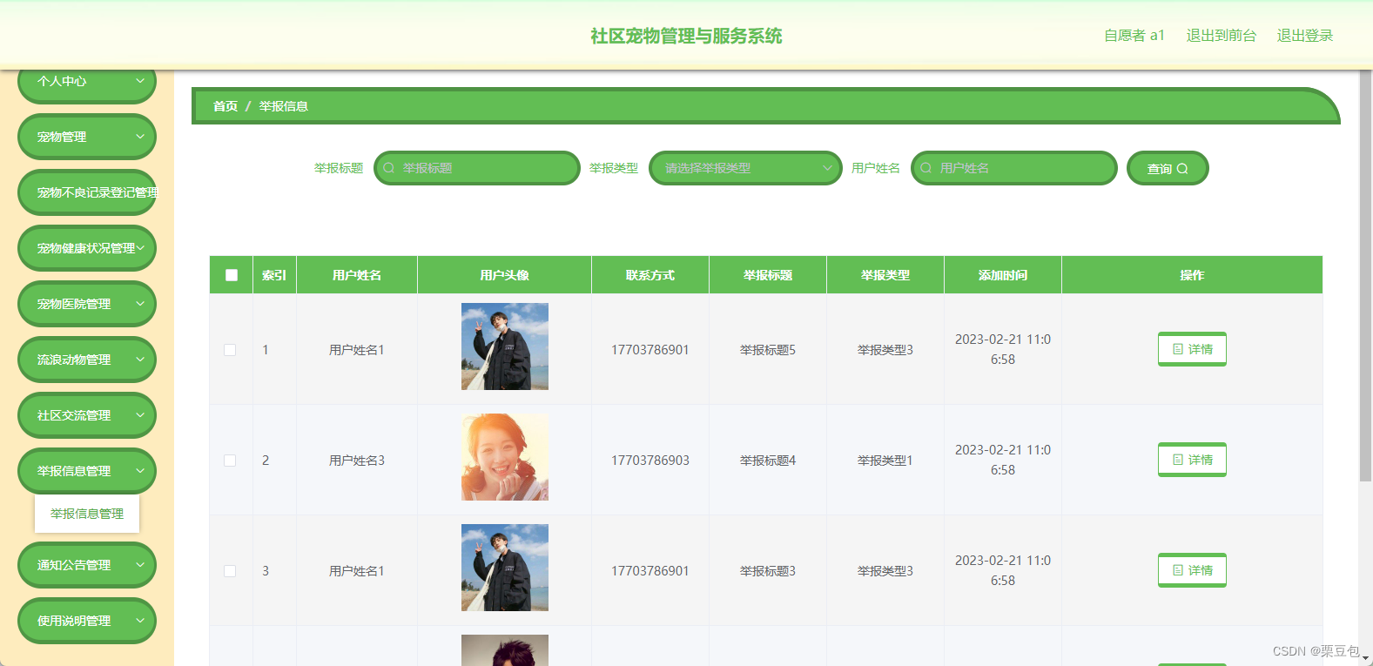This screenshot has height=666, width=1373.
Task: Click the avatar thumbnail in row 3
Action: 505,568
